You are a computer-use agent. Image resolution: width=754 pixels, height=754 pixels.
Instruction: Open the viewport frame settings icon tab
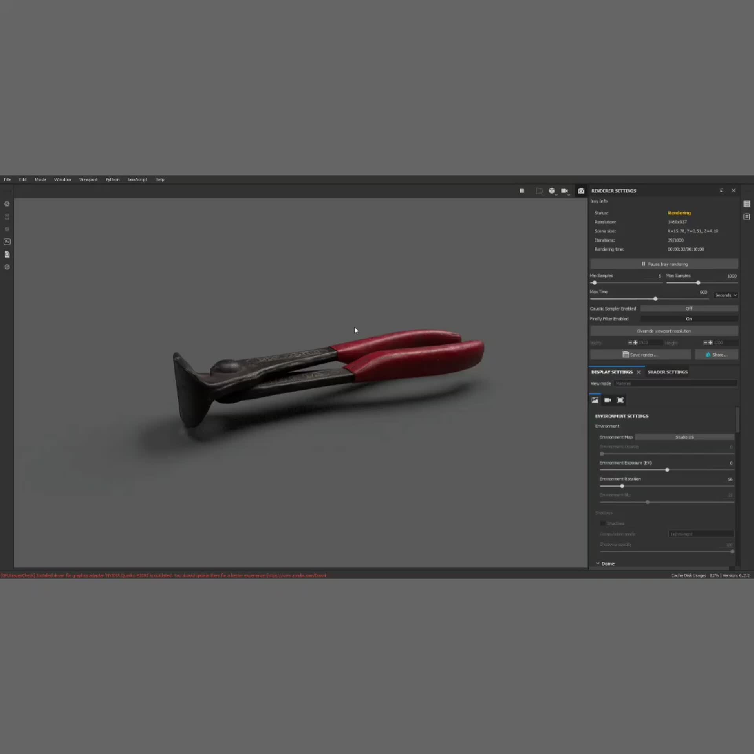[x=620, y=400]
